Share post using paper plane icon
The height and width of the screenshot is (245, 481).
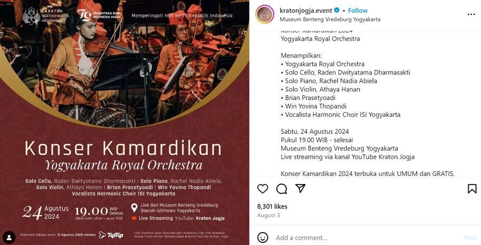(300, 188)
